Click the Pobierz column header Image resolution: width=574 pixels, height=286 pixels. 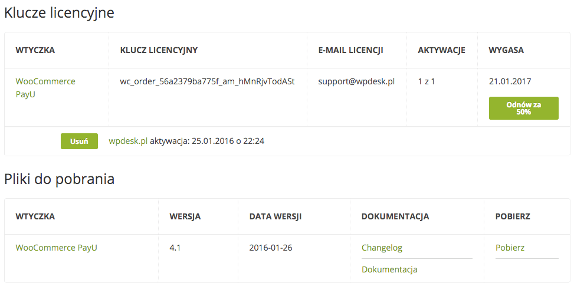513,216
